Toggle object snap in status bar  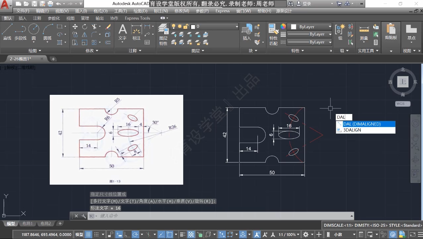170,234
